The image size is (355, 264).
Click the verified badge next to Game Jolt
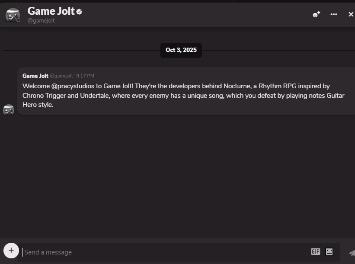point(79,12)
